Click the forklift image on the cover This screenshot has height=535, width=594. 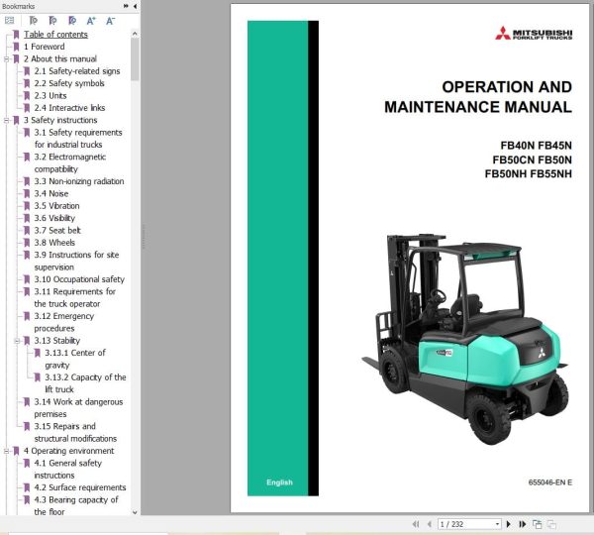point(465,339)
